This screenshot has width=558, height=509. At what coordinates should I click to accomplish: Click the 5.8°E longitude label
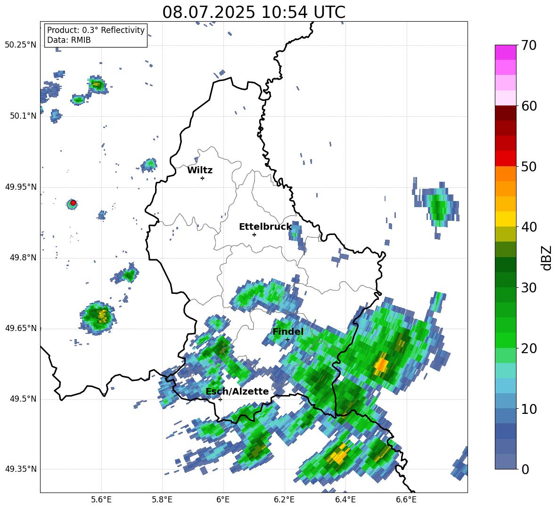click(x=162, y=500)
